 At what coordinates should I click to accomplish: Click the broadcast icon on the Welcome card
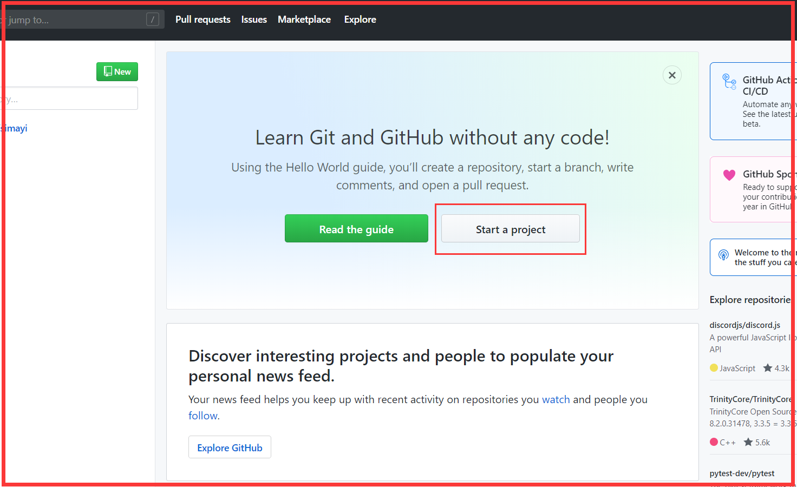pos(723,254)
